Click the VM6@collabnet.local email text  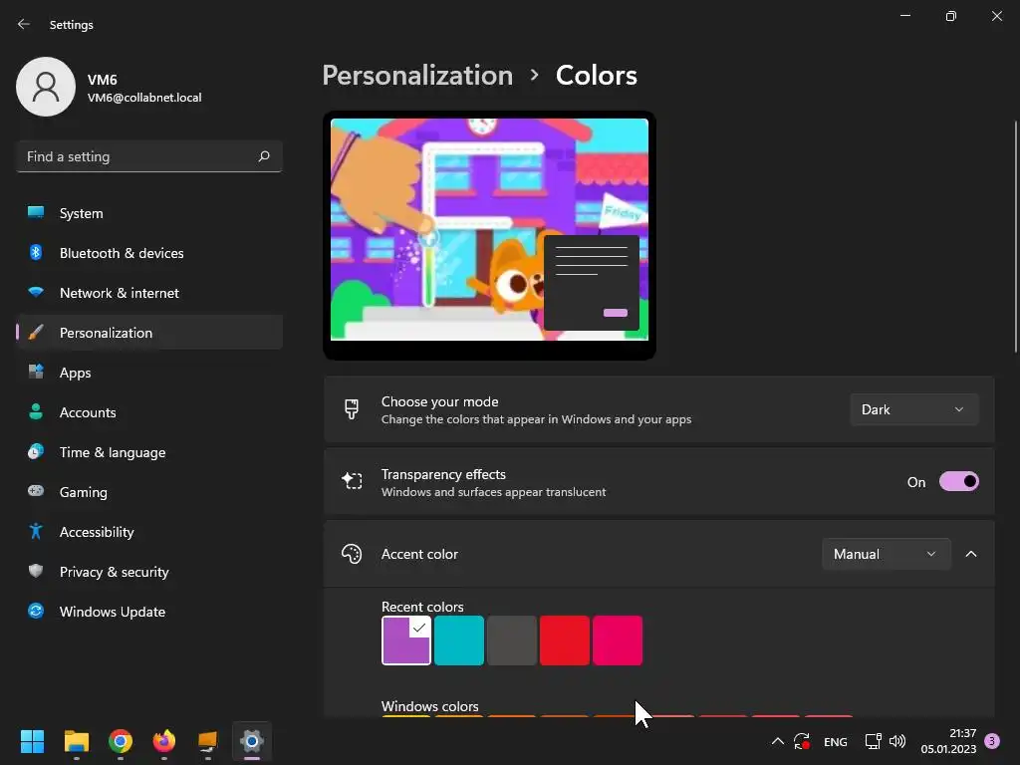coord(144,98)
